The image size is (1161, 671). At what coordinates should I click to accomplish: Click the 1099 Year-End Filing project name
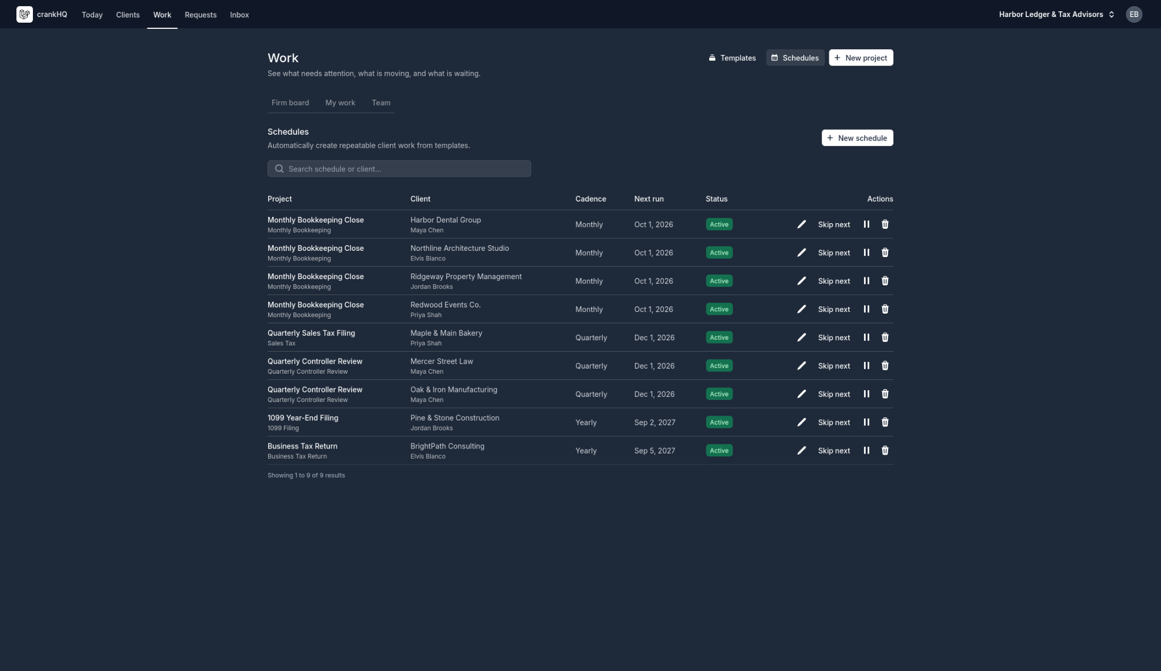(x=303, y=418)
